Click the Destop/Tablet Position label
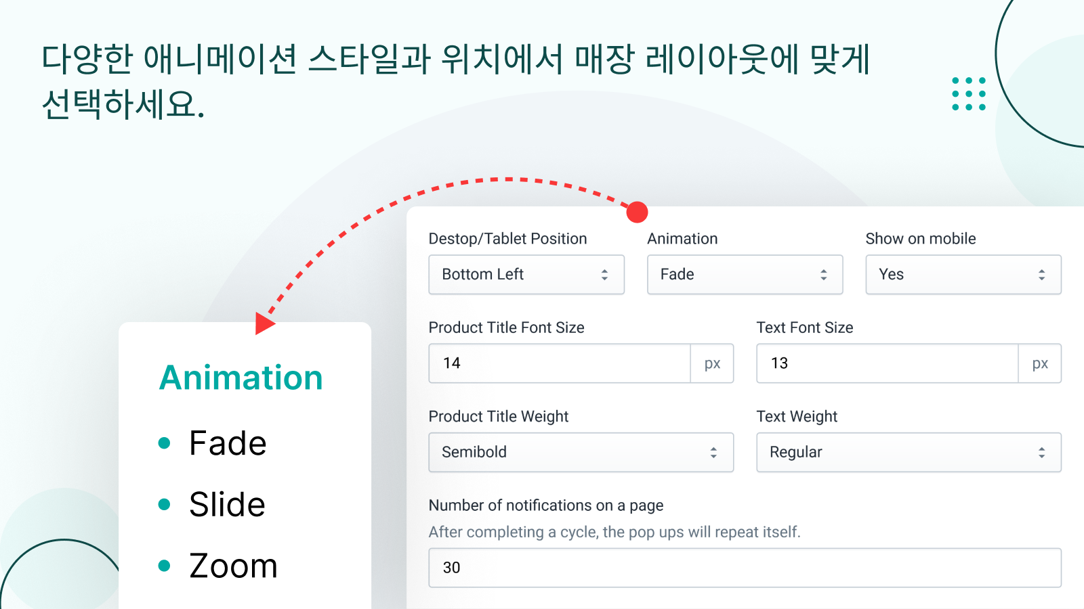 coord(507,239)
